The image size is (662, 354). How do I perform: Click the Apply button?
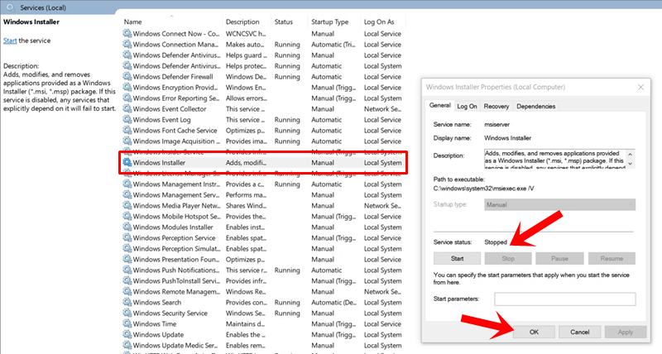coord(626,332)
